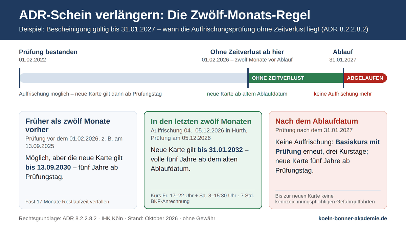Click the 'Rechtsgrundlage: ADR 8.2.2.8.2' footer line
406x228 pixels.
point(117,219)
